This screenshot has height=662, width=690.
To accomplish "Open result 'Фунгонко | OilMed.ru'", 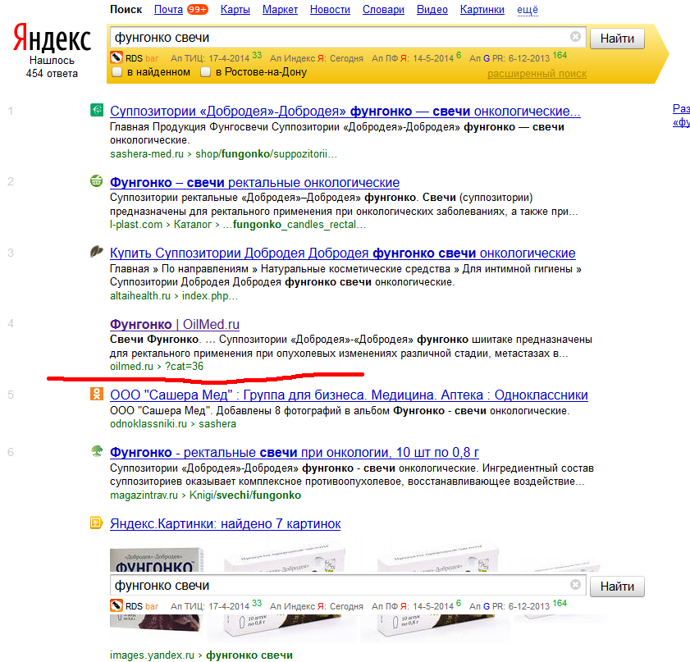I will pos(175,324).
